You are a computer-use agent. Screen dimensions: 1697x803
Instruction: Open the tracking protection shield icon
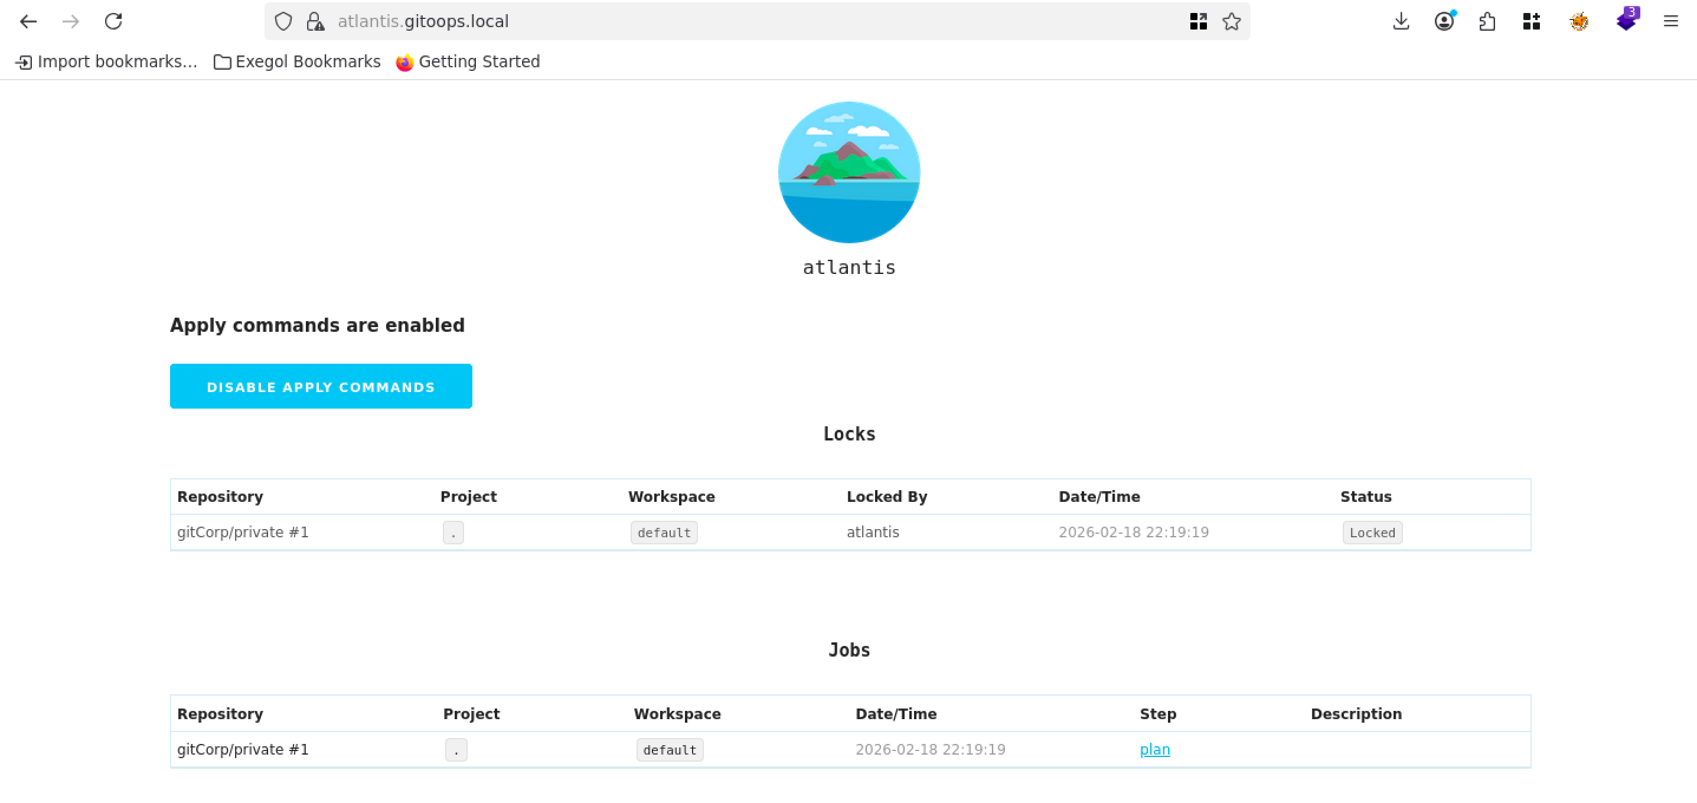pyautogui.click(x=283, y=22)
